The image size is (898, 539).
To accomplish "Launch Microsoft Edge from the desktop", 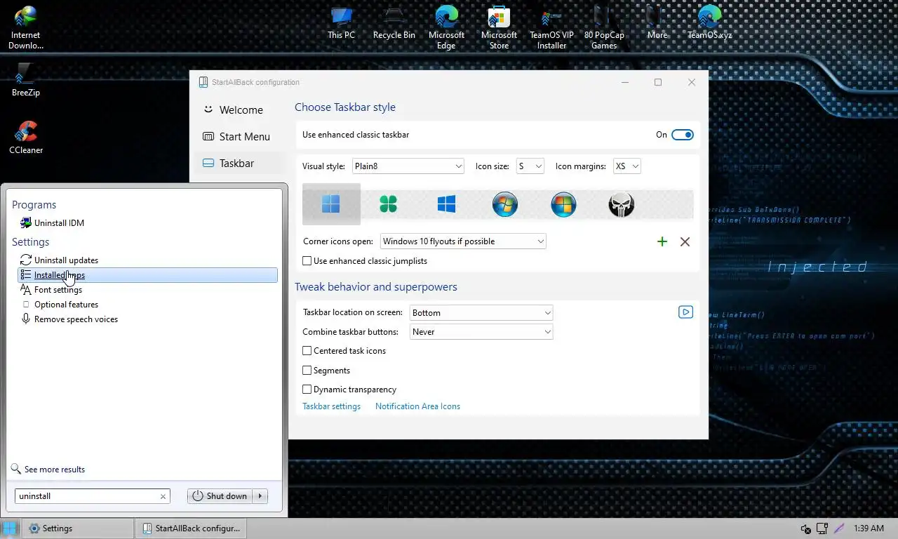I will (x=446, y=28).
